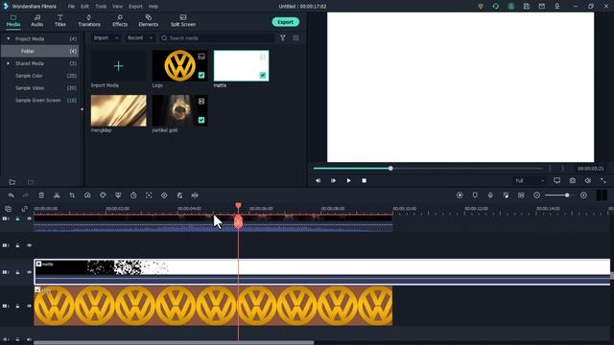Open the mail message icon in title bar
The width and height of the screenshot is (614, 345).
pos(541,7)
